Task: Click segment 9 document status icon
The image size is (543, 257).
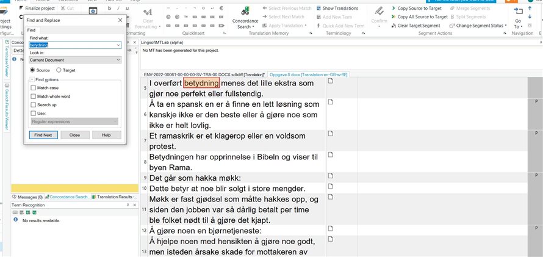Action: click(330, 176)
